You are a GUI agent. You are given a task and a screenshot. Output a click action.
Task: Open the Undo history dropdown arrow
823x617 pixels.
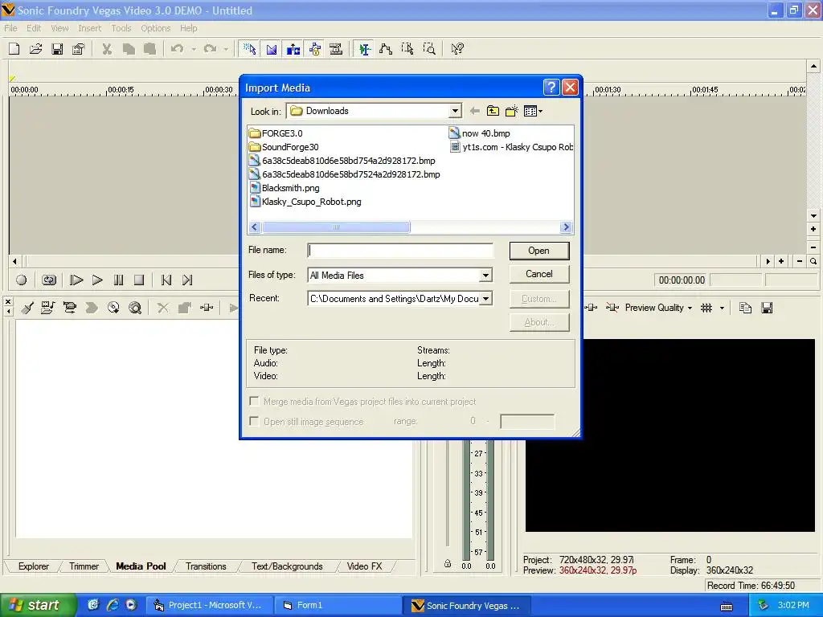(194, 49)
